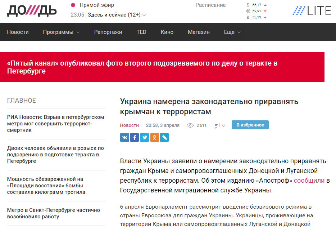Image resolution: width=336 pixels, height=227 pixels.
Task: Open comments via the speech bubble icon
Action: click(x=217, y=125)
